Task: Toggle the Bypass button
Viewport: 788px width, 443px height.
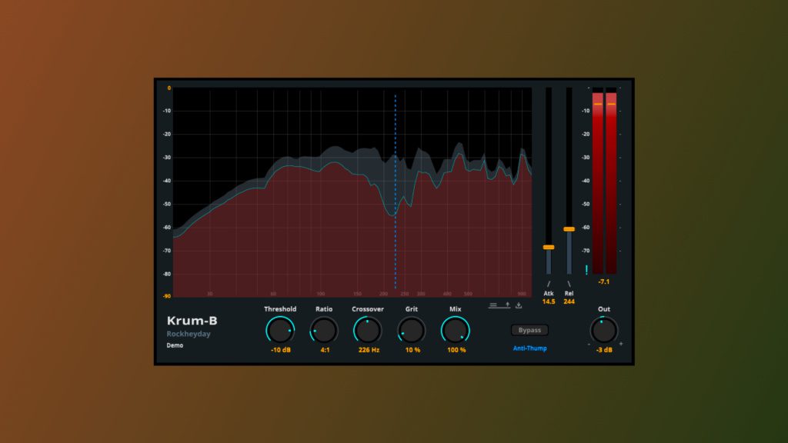Action: click(529, 330)
